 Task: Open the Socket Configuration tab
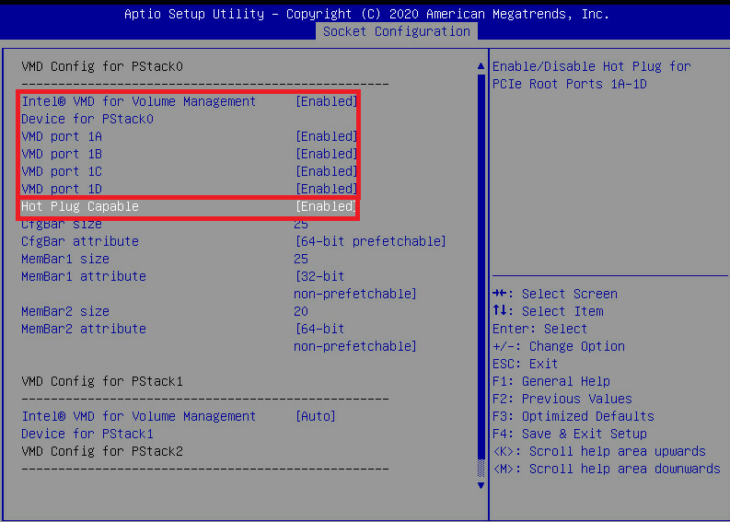(396, 31)
